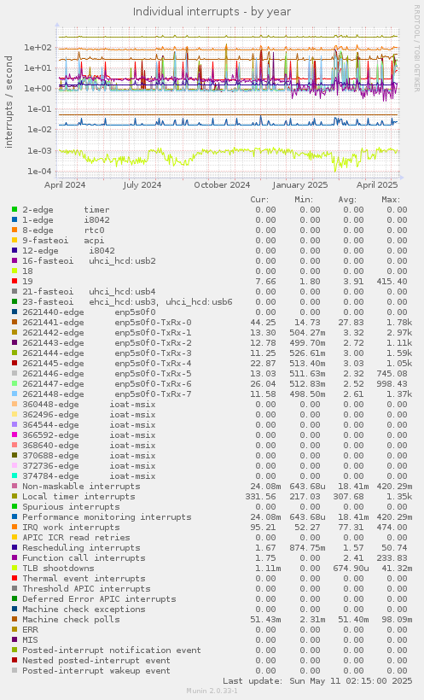424x700 pixels.
Task: Click the magenta swatch for 366592-edge ioat-msix
Action: click(x=15, y=435)
